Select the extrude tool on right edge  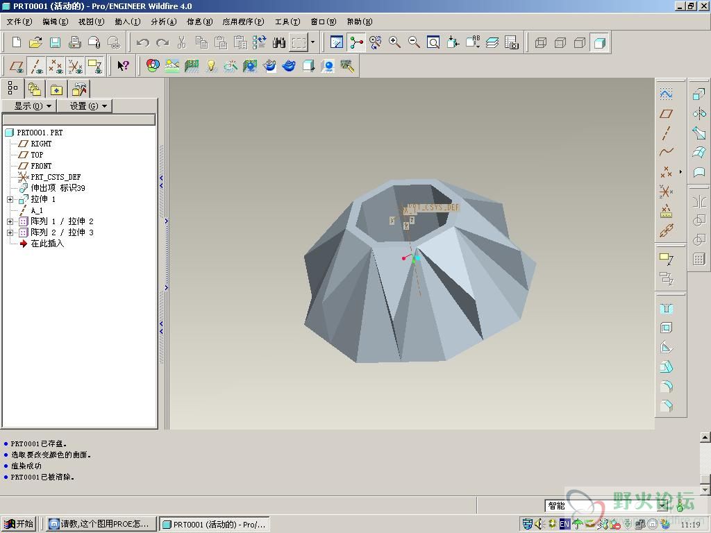pyautogui.click(x=699, y=94)
